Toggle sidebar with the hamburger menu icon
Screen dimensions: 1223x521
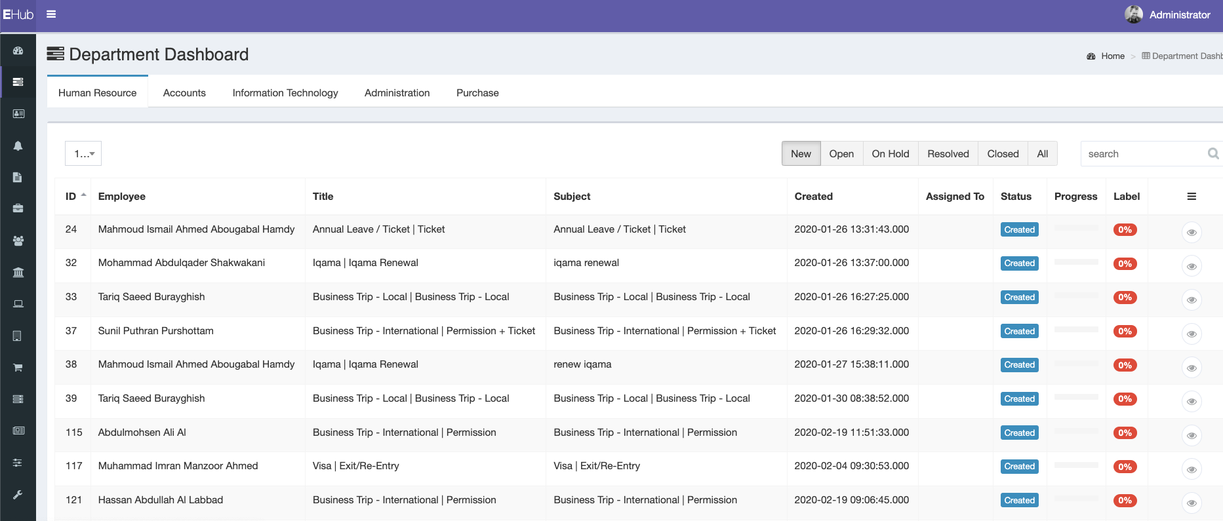pyautogui.click(x=51, y=14)
